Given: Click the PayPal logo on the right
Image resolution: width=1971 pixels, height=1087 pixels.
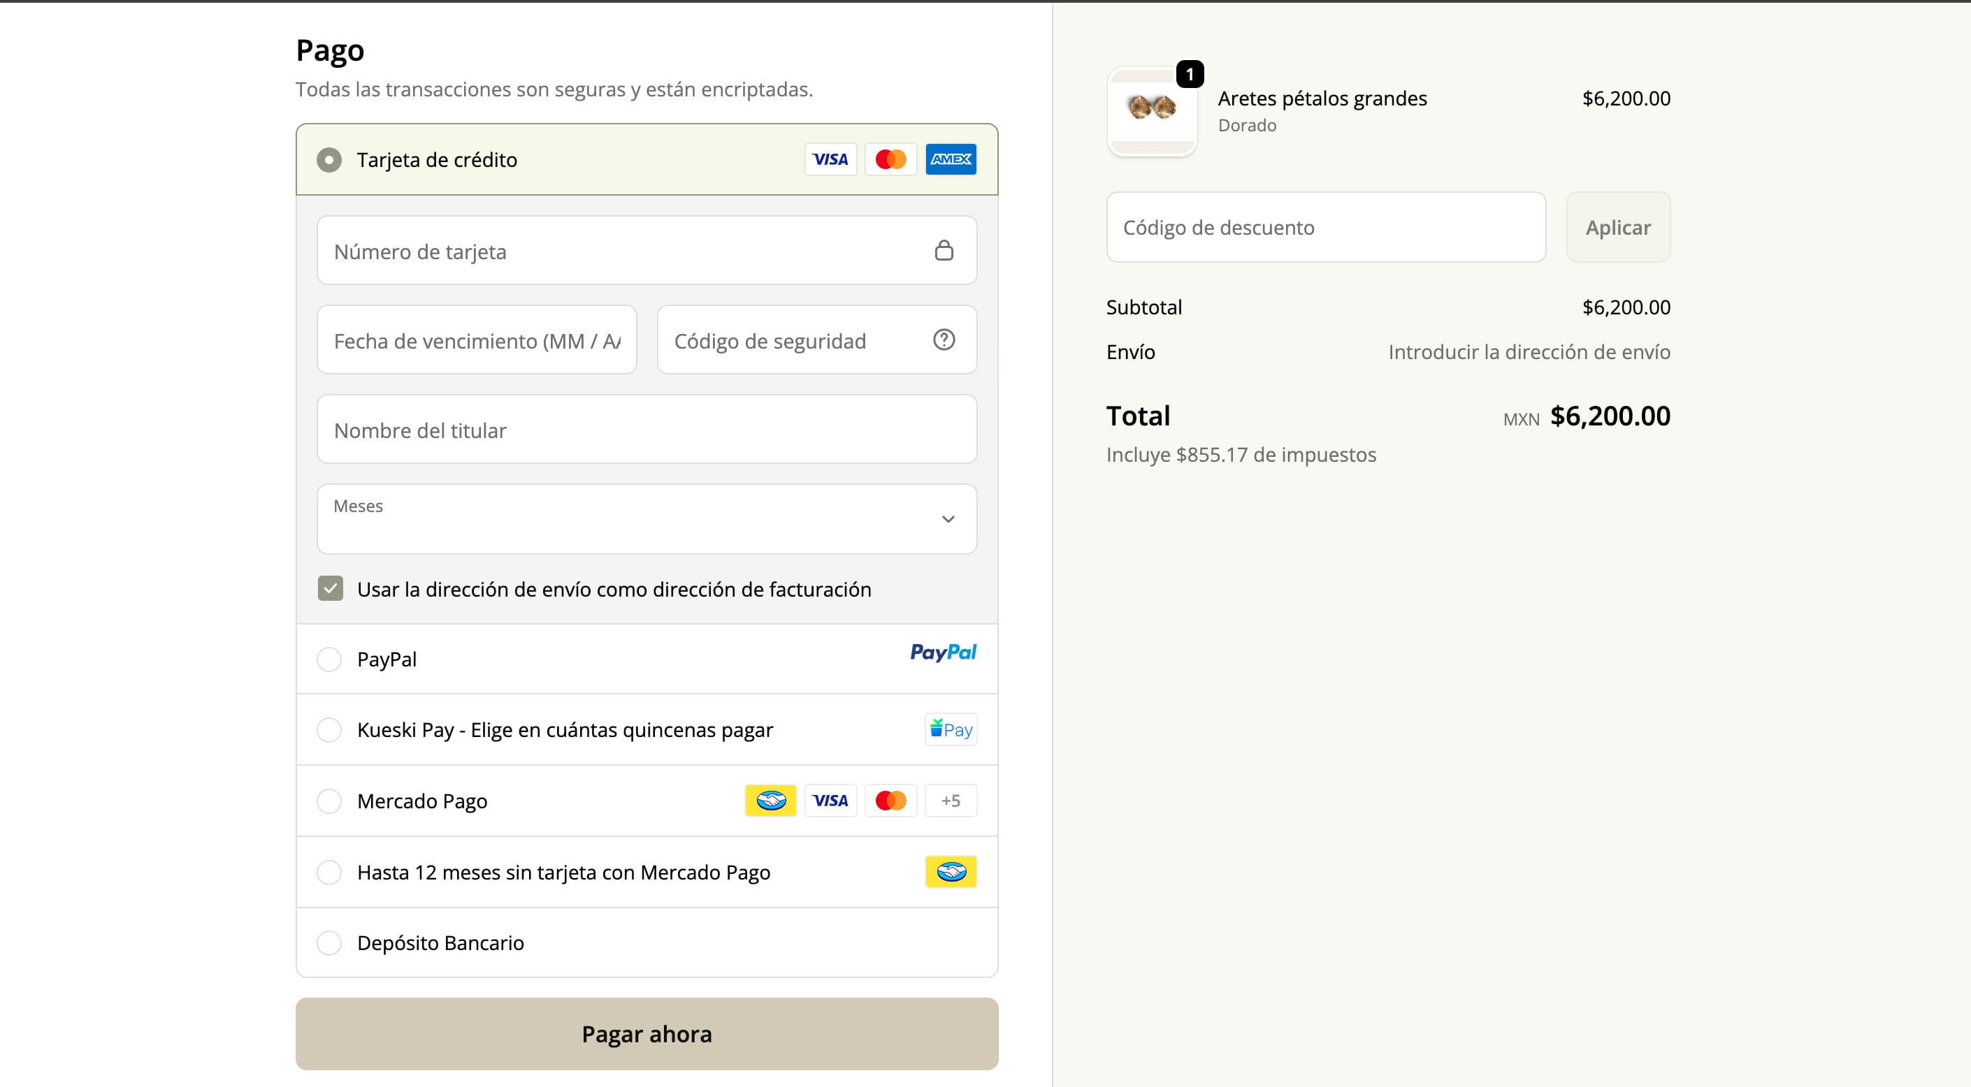Looking at the screenshot, I should 943,652.
